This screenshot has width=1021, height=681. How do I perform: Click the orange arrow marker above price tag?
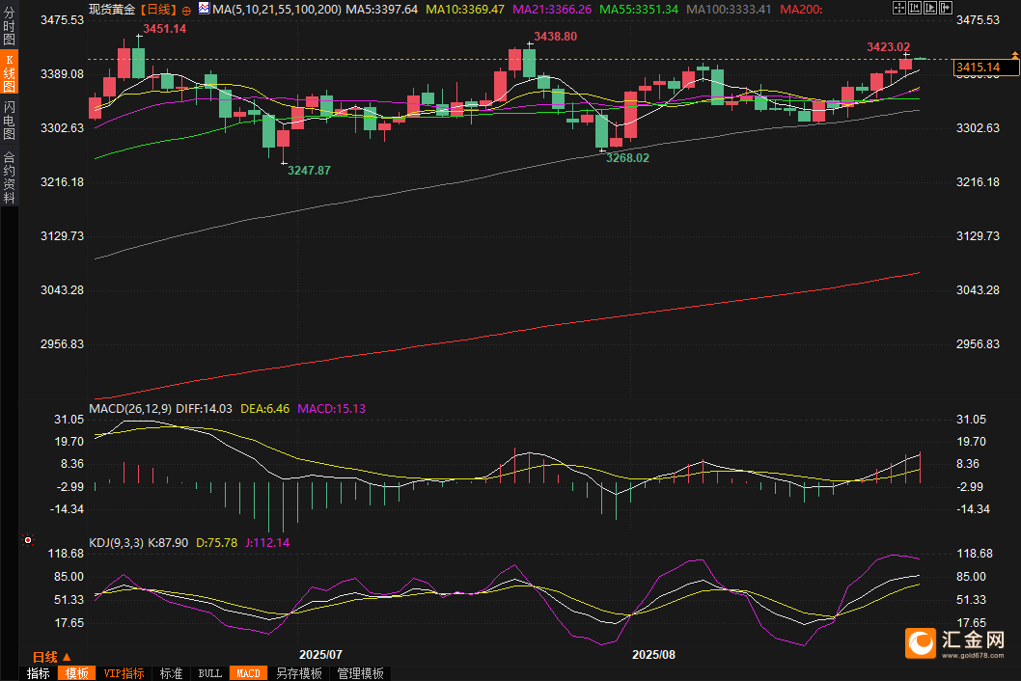[x=1014, y=54]
